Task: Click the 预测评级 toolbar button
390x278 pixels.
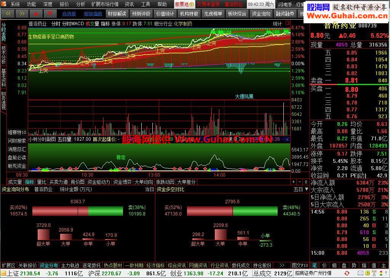Action: [141, 14]
